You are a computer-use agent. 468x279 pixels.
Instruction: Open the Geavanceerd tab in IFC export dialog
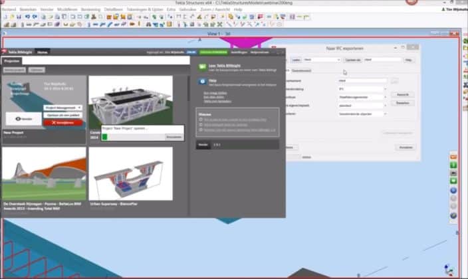(x=301, y=70)
